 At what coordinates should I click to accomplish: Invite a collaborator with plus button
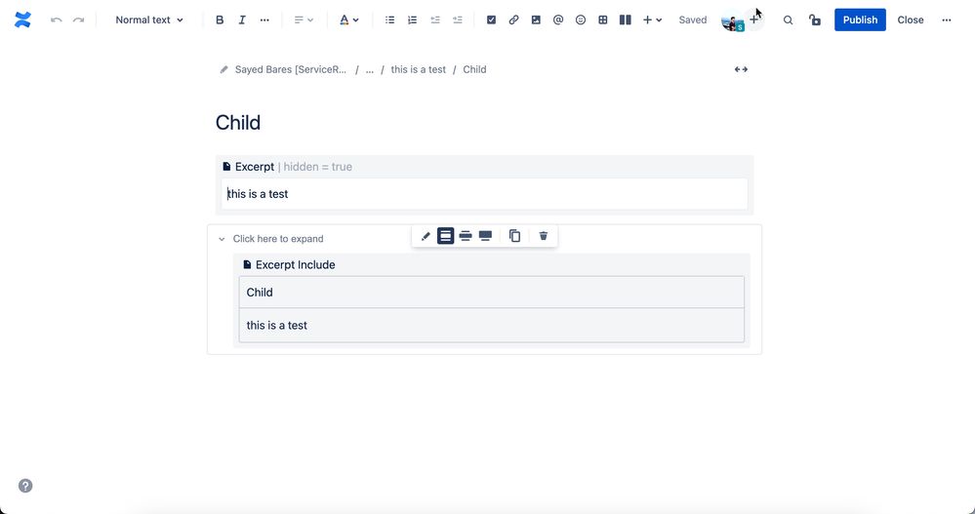click(x=753, y=20)
